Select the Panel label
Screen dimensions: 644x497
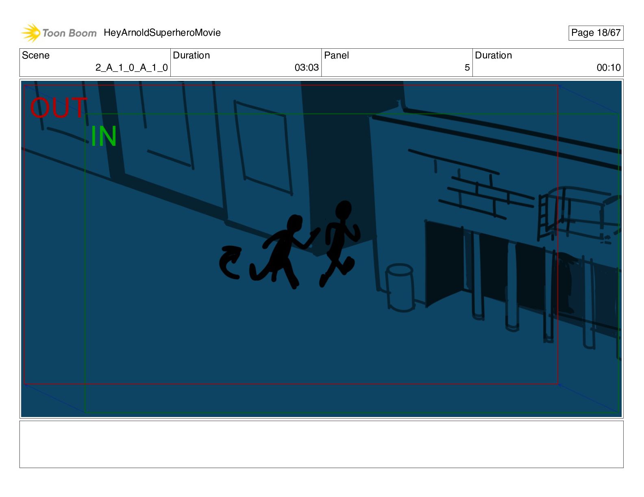click(x=337, y=55)
